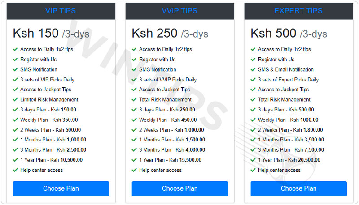This screenshot has width=359, height=205.
Task: Click checkmark beside 3 sets of VIP Picks Daily
Action: [15, 80]
